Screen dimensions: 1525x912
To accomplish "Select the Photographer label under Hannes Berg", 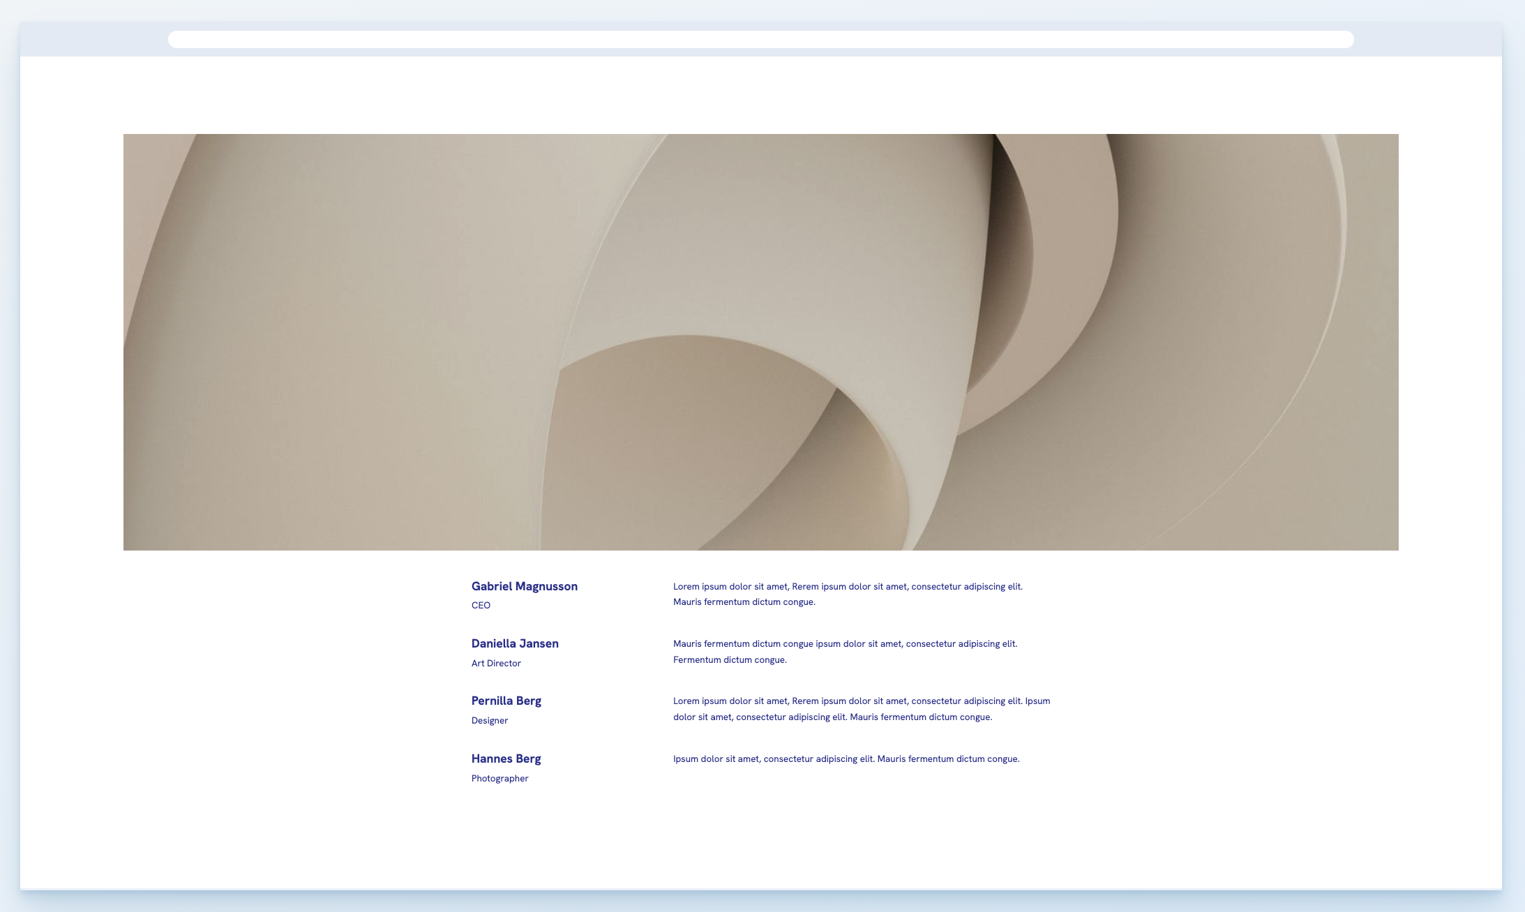I will (x=499, y=778).
